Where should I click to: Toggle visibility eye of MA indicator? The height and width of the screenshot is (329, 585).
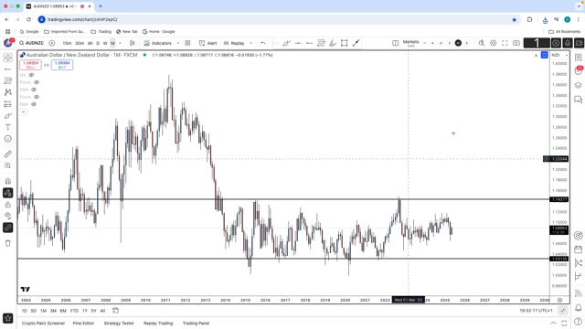point(31,75)
